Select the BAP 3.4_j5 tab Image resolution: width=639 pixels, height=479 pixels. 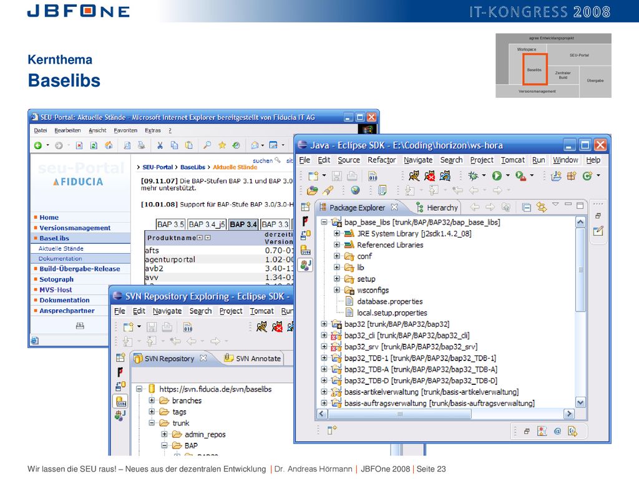[x=206, y=225]
